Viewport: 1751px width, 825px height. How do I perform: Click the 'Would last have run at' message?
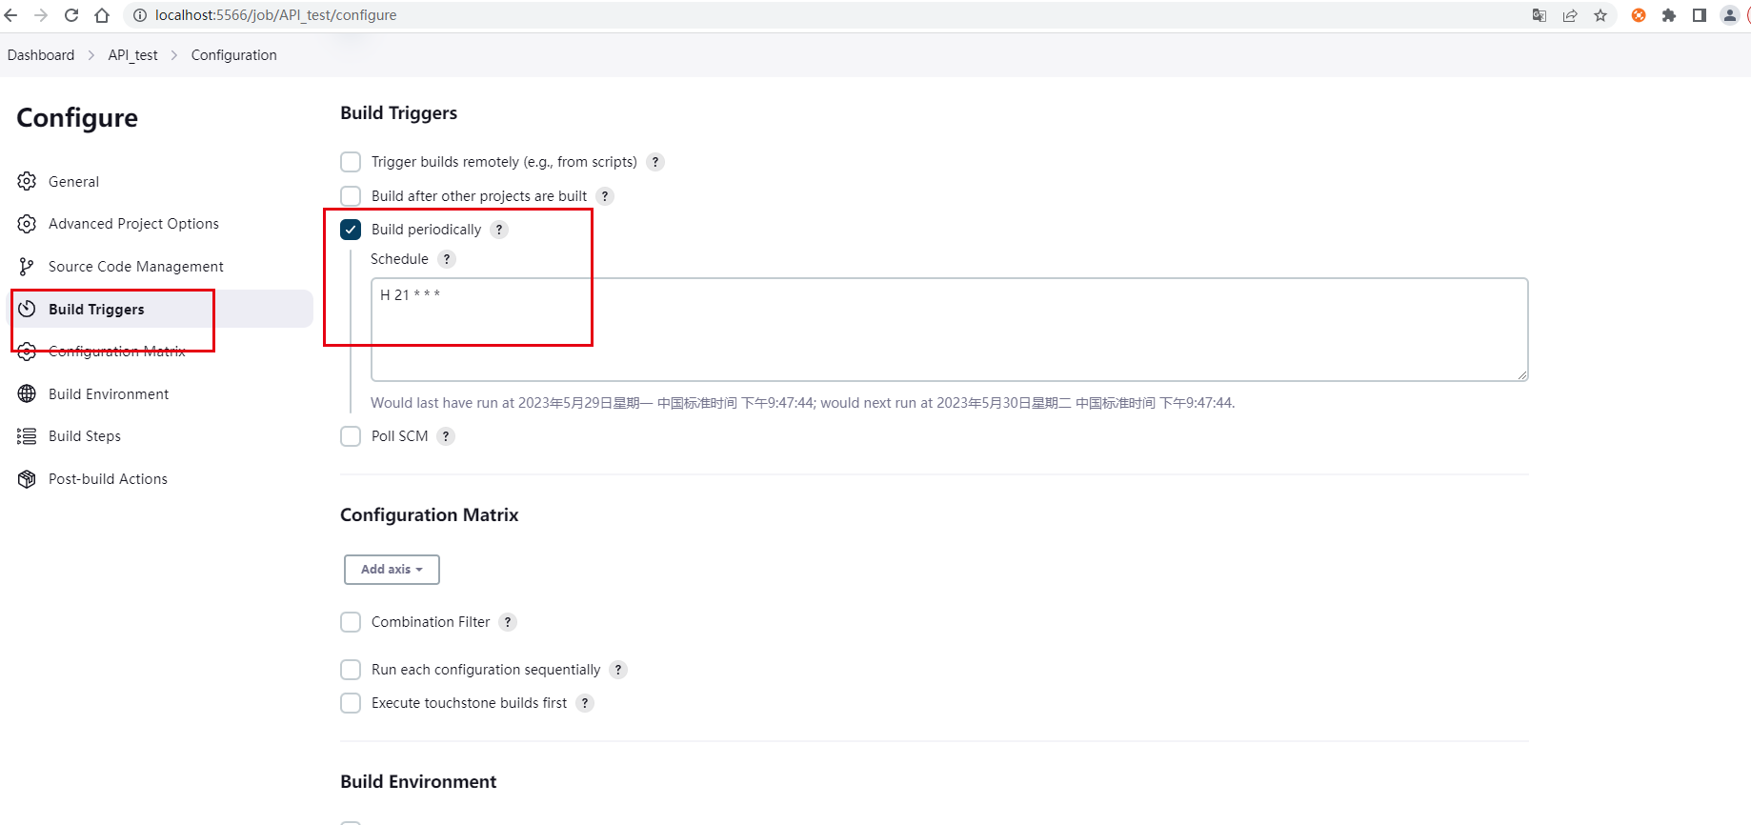click(x=802, y=403)
